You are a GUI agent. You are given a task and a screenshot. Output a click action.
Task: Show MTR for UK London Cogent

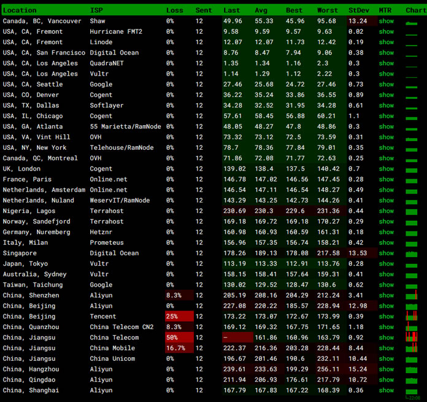[386, 169]
